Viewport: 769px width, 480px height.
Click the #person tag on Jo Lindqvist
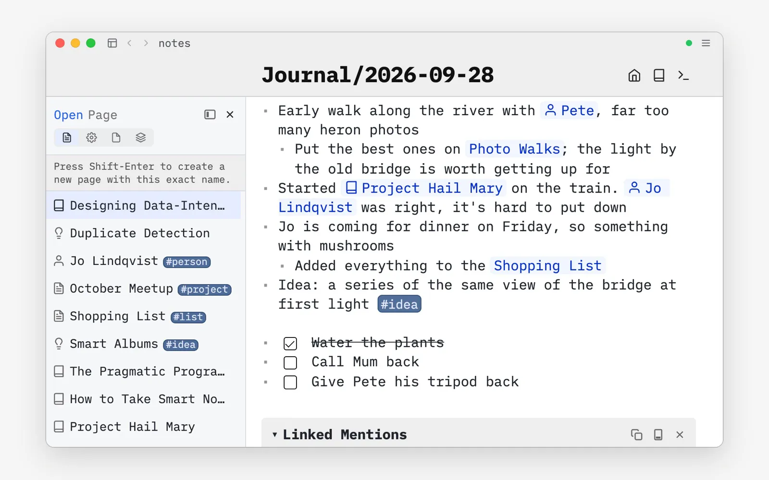186,262
